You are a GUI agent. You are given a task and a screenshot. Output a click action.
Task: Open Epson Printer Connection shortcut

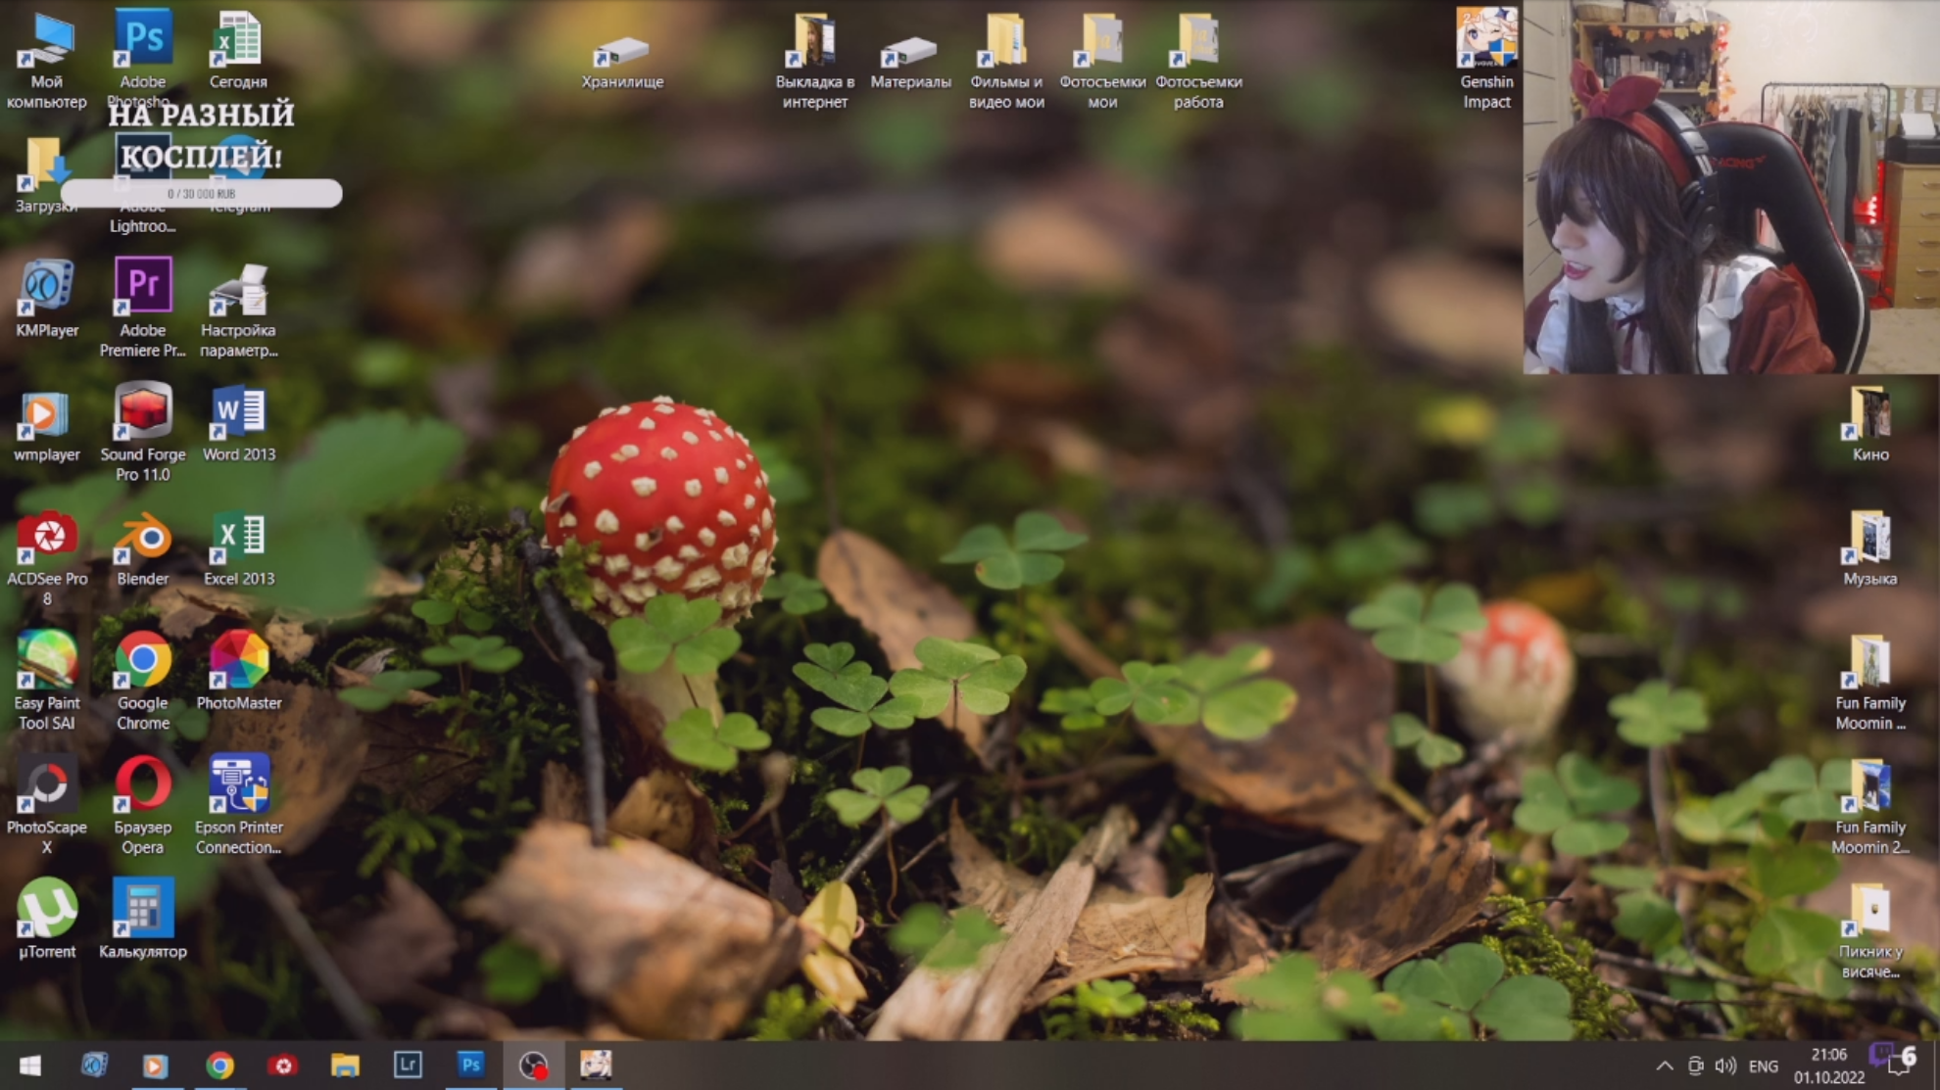238,805
